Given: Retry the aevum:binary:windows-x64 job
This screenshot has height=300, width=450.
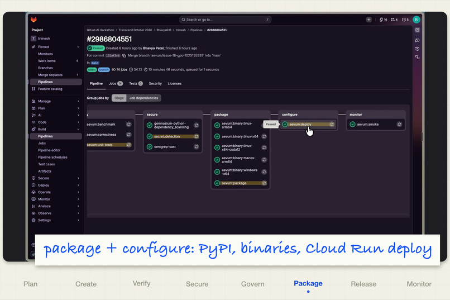Looking at the screenshot, I should click(x=264, y=172).
